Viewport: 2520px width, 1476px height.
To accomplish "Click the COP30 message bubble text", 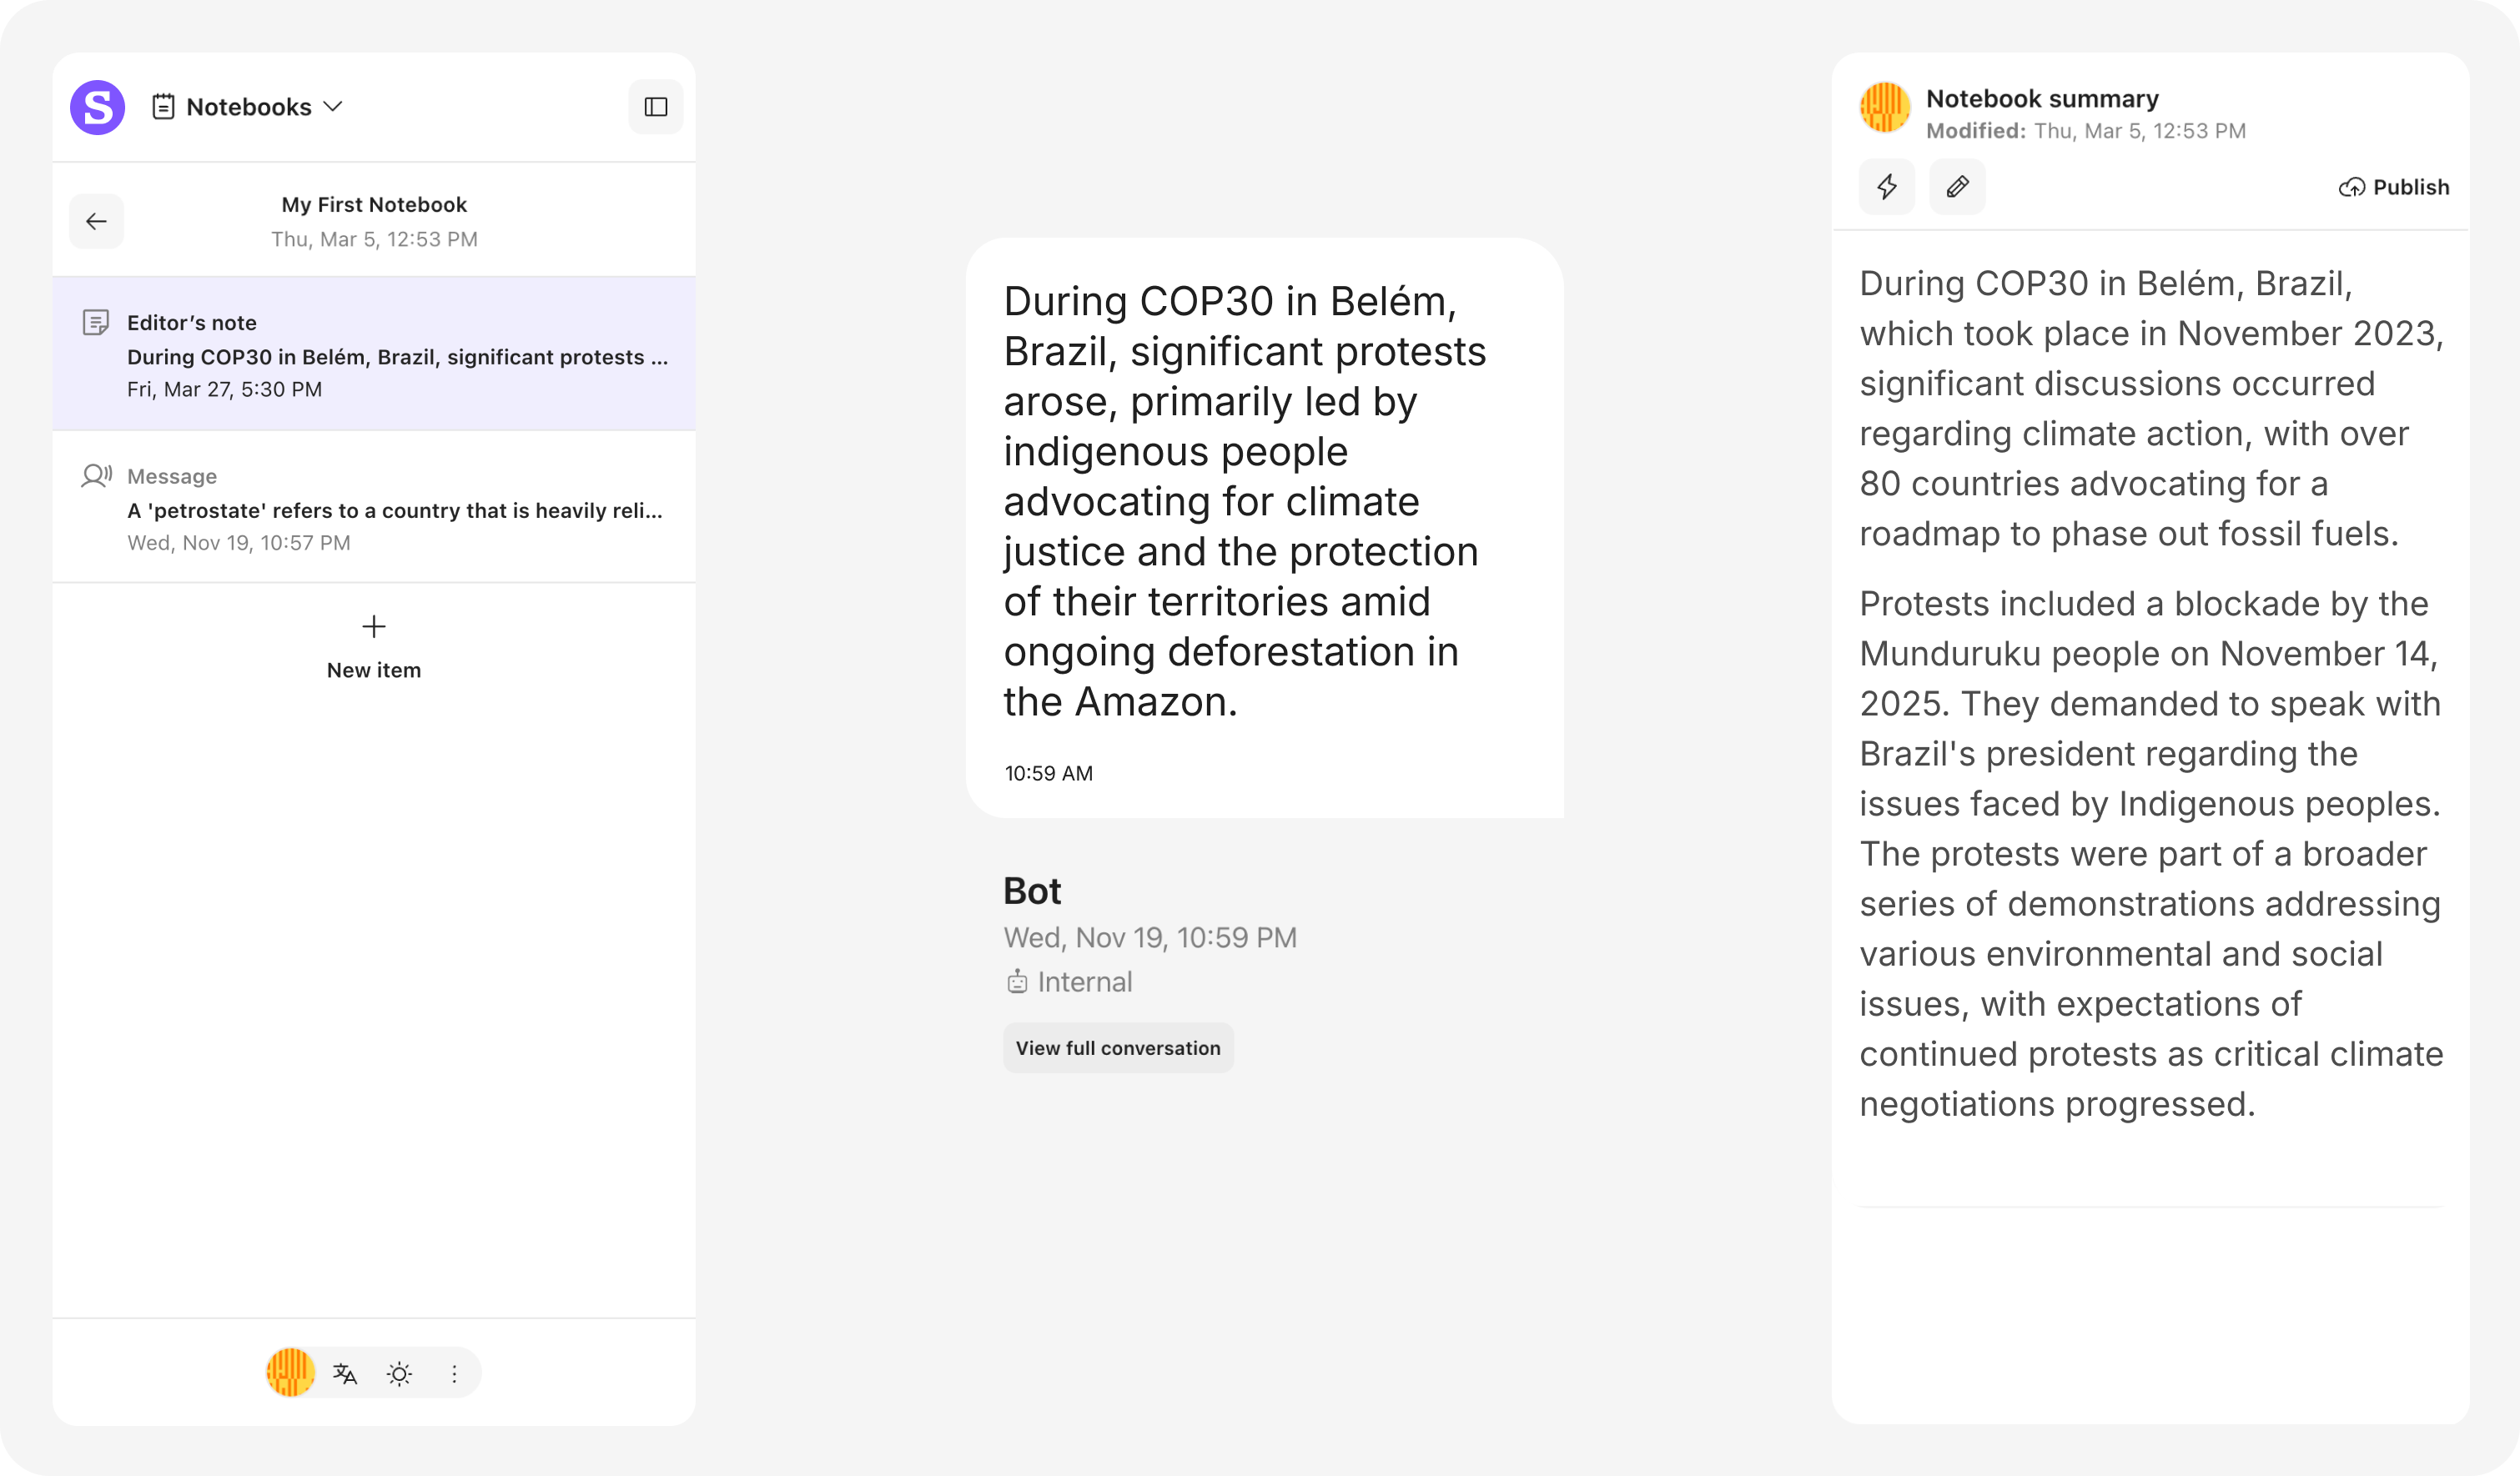I will click(1244, 501).
